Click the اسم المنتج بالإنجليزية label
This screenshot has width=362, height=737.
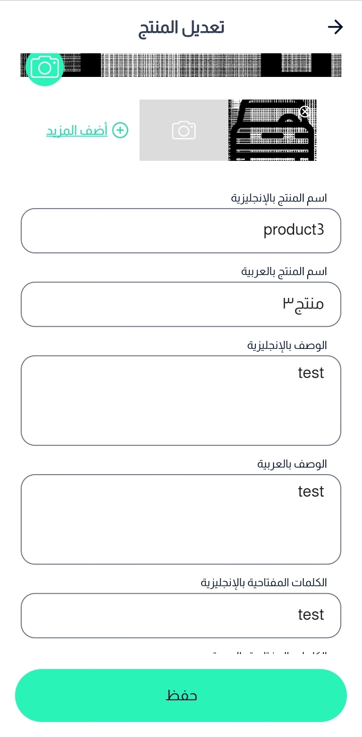(279, 198)
